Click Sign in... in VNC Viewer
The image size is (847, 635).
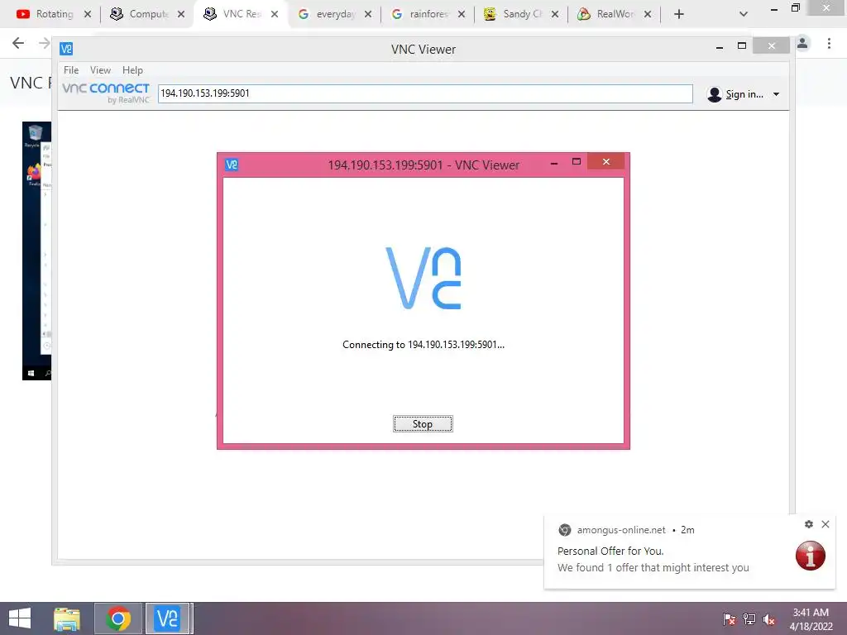coord(744,94)
